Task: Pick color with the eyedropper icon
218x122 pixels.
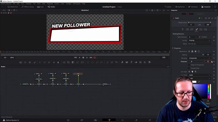Action: click(x=199, y=82)
